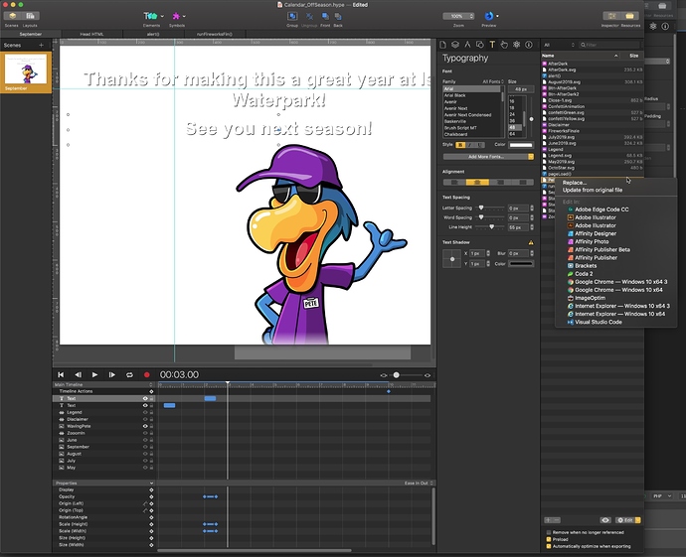Click the Add More Fonts button

click(488, 157)
